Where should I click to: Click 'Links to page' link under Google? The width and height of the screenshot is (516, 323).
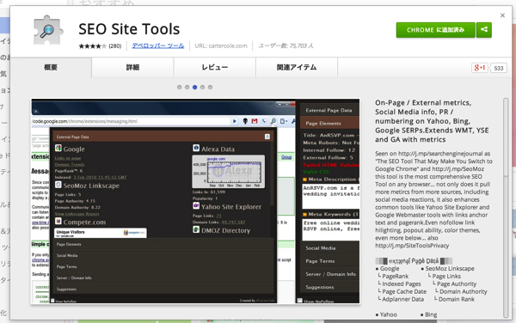(x=68, y=158)
